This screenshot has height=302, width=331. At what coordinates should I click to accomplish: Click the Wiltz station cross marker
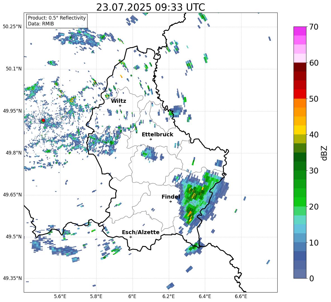click(120, 106)
